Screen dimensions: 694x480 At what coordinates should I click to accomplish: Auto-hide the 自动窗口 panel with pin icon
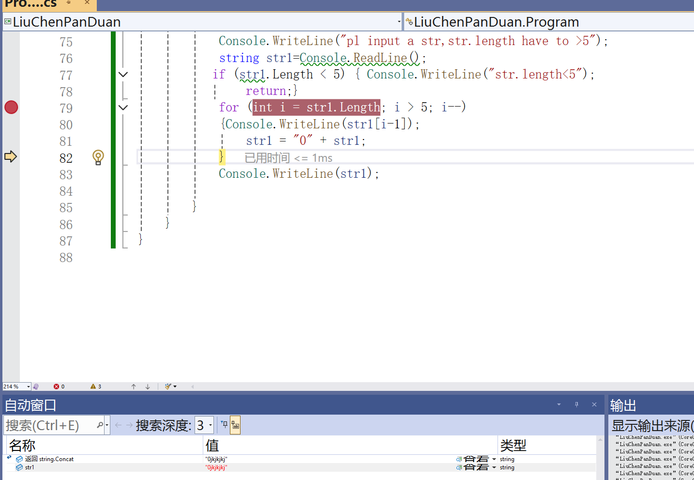[x=576, y=404]
